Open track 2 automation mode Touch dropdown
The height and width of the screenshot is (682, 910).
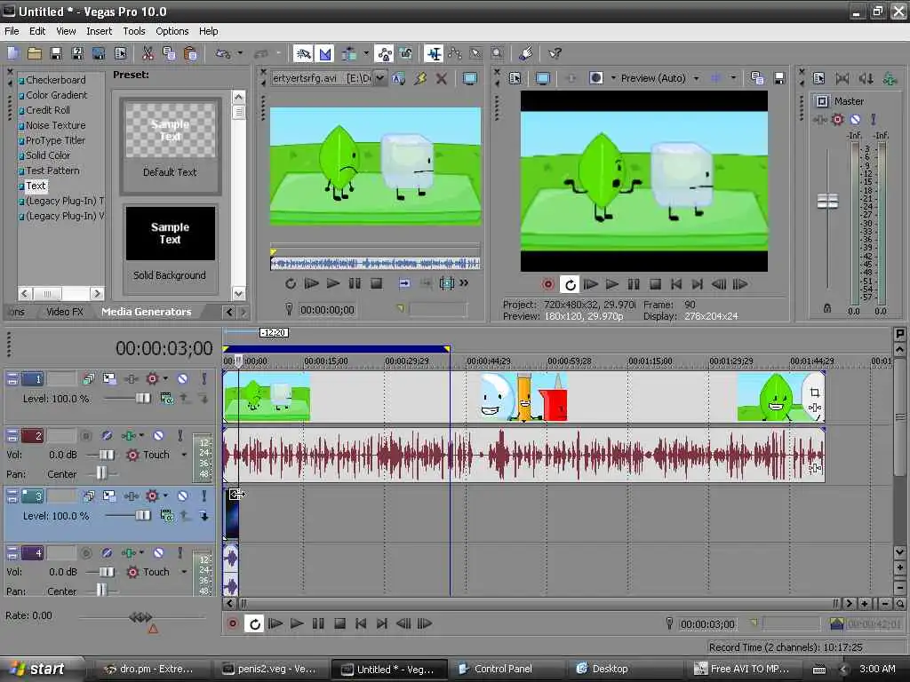tap(183, 455)
